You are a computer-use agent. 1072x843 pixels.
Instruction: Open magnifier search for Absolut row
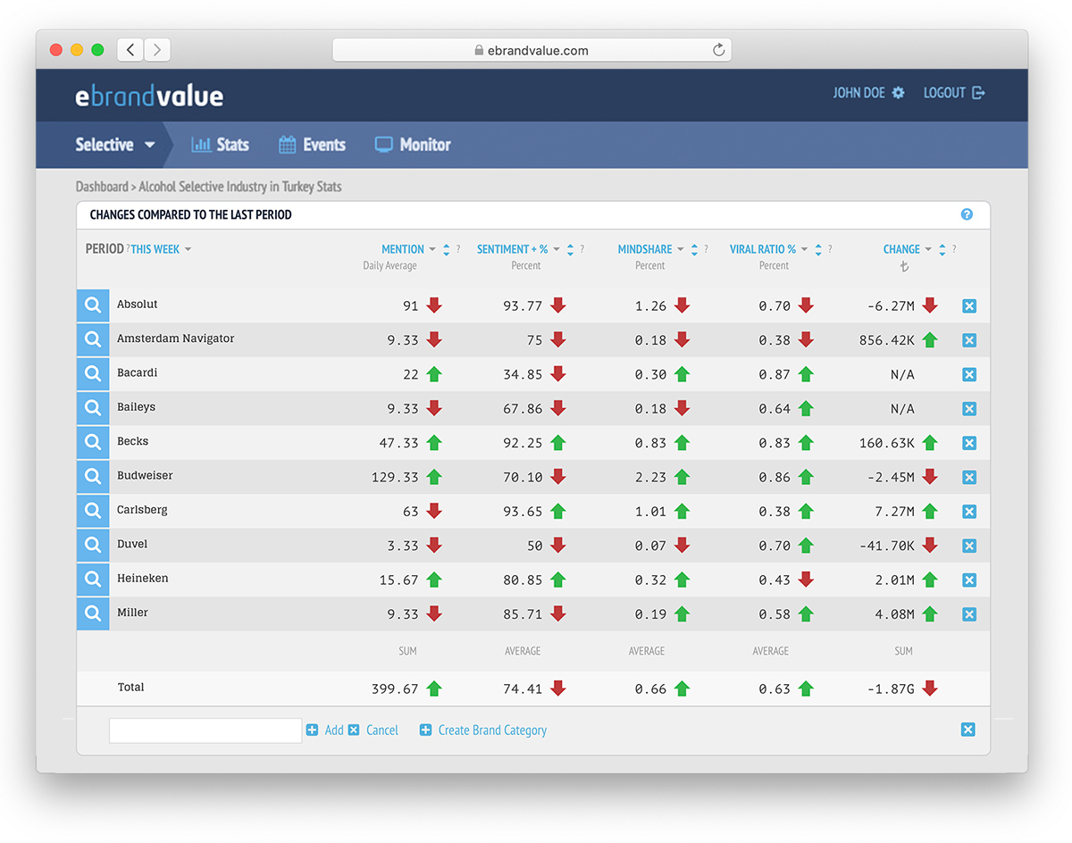[93, 305]
